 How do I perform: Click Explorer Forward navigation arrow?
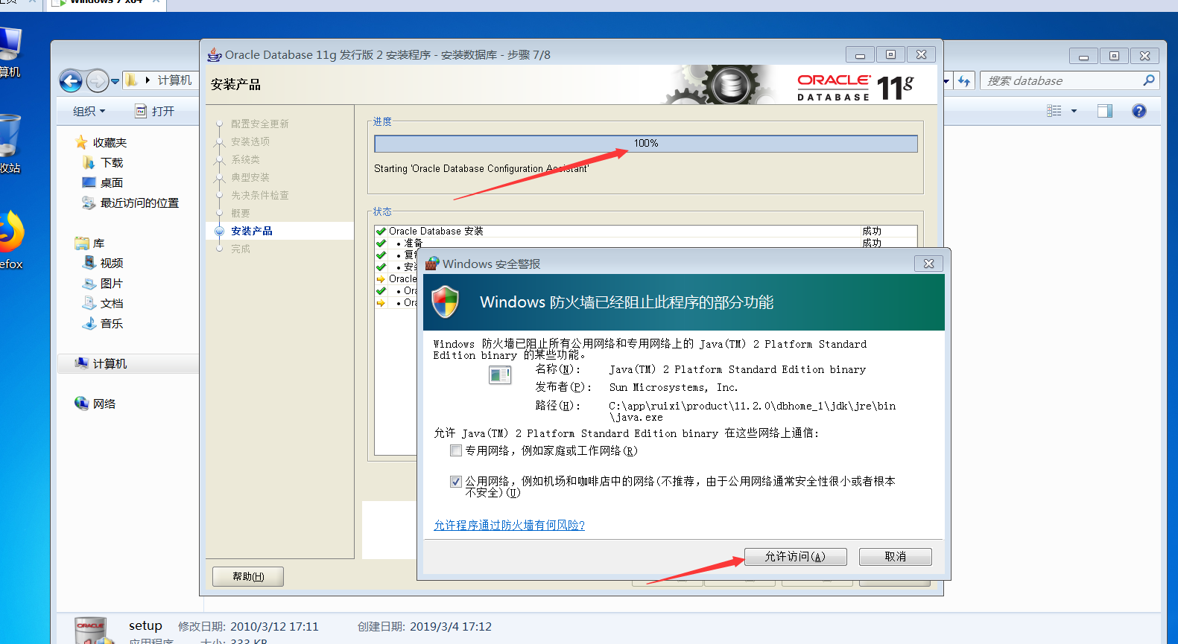(98, 80)
